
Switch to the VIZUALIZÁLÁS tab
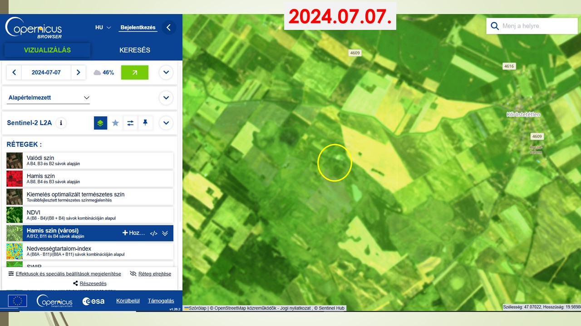click(47, 50)
